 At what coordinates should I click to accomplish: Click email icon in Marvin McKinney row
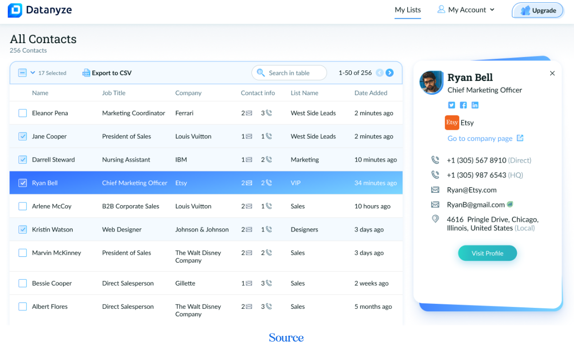[x=249, y=253]
